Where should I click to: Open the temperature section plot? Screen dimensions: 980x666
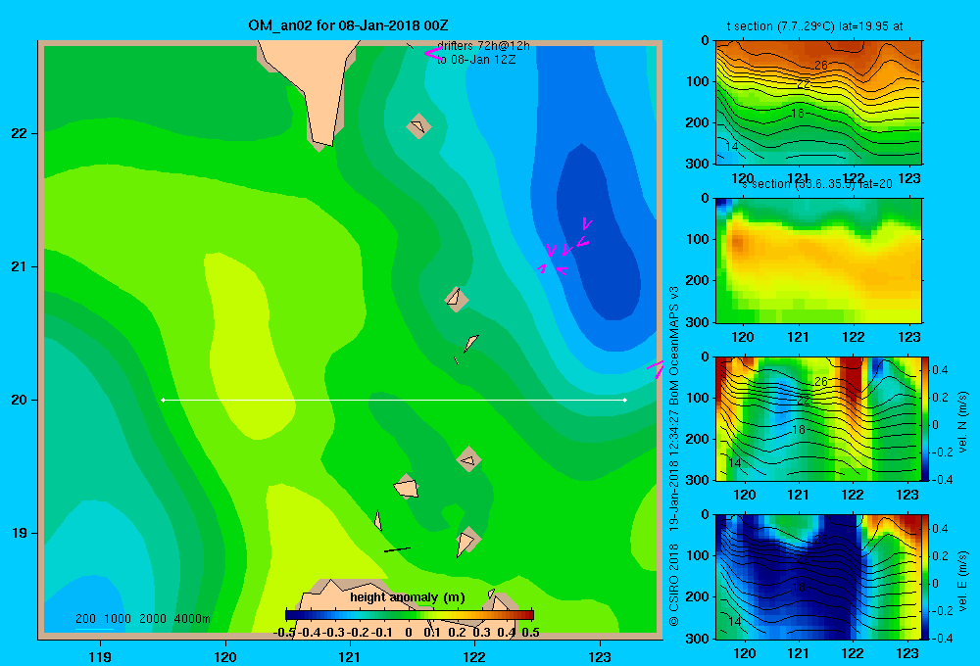818,103
